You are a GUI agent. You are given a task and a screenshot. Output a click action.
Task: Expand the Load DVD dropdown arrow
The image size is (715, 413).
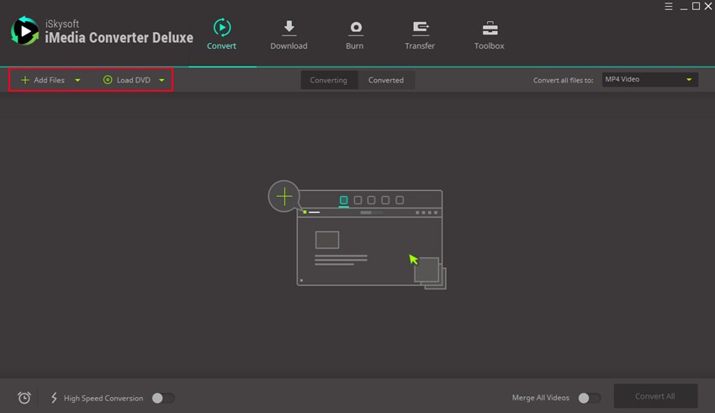coord(162,80)
